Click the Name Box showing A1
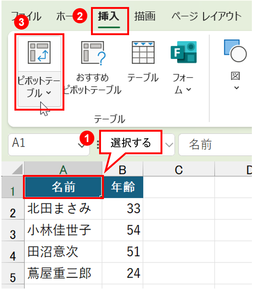The width and height of the screenshot is (253, 290). [x=49, y=145]
